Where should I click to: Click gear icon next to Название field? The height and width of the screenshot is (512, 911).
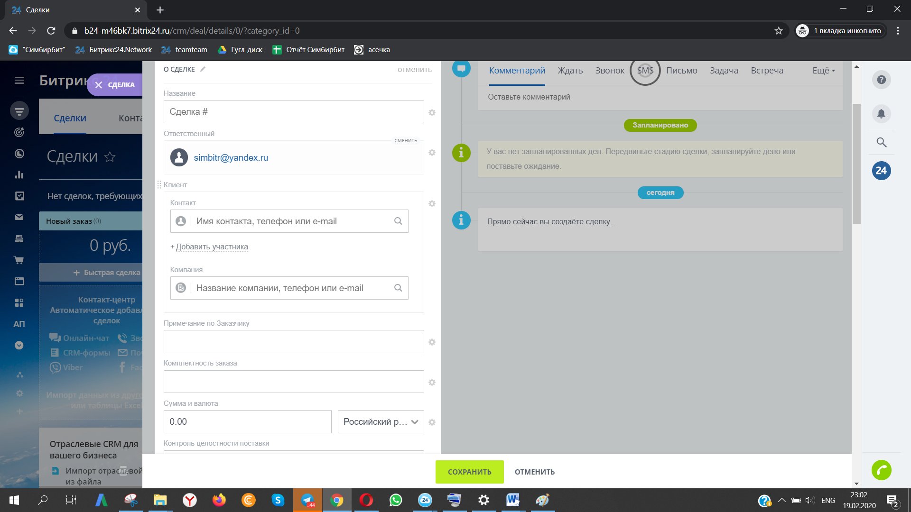click(432, 112)
